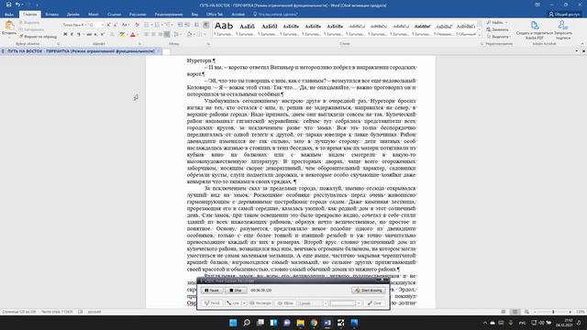Switch to the Дизайн tab
Viewport: 587px width, 330px height.
[x=73, y=15]
